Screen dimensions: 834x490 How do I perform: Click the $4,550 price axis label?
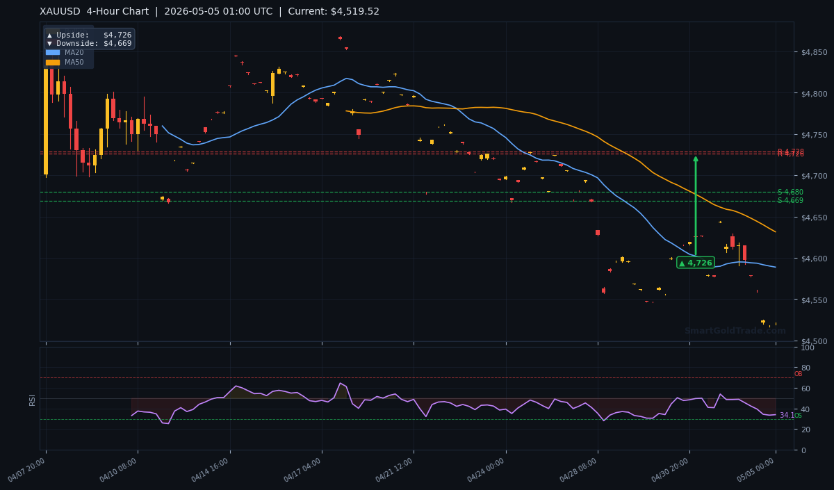(x=814, y=300)
